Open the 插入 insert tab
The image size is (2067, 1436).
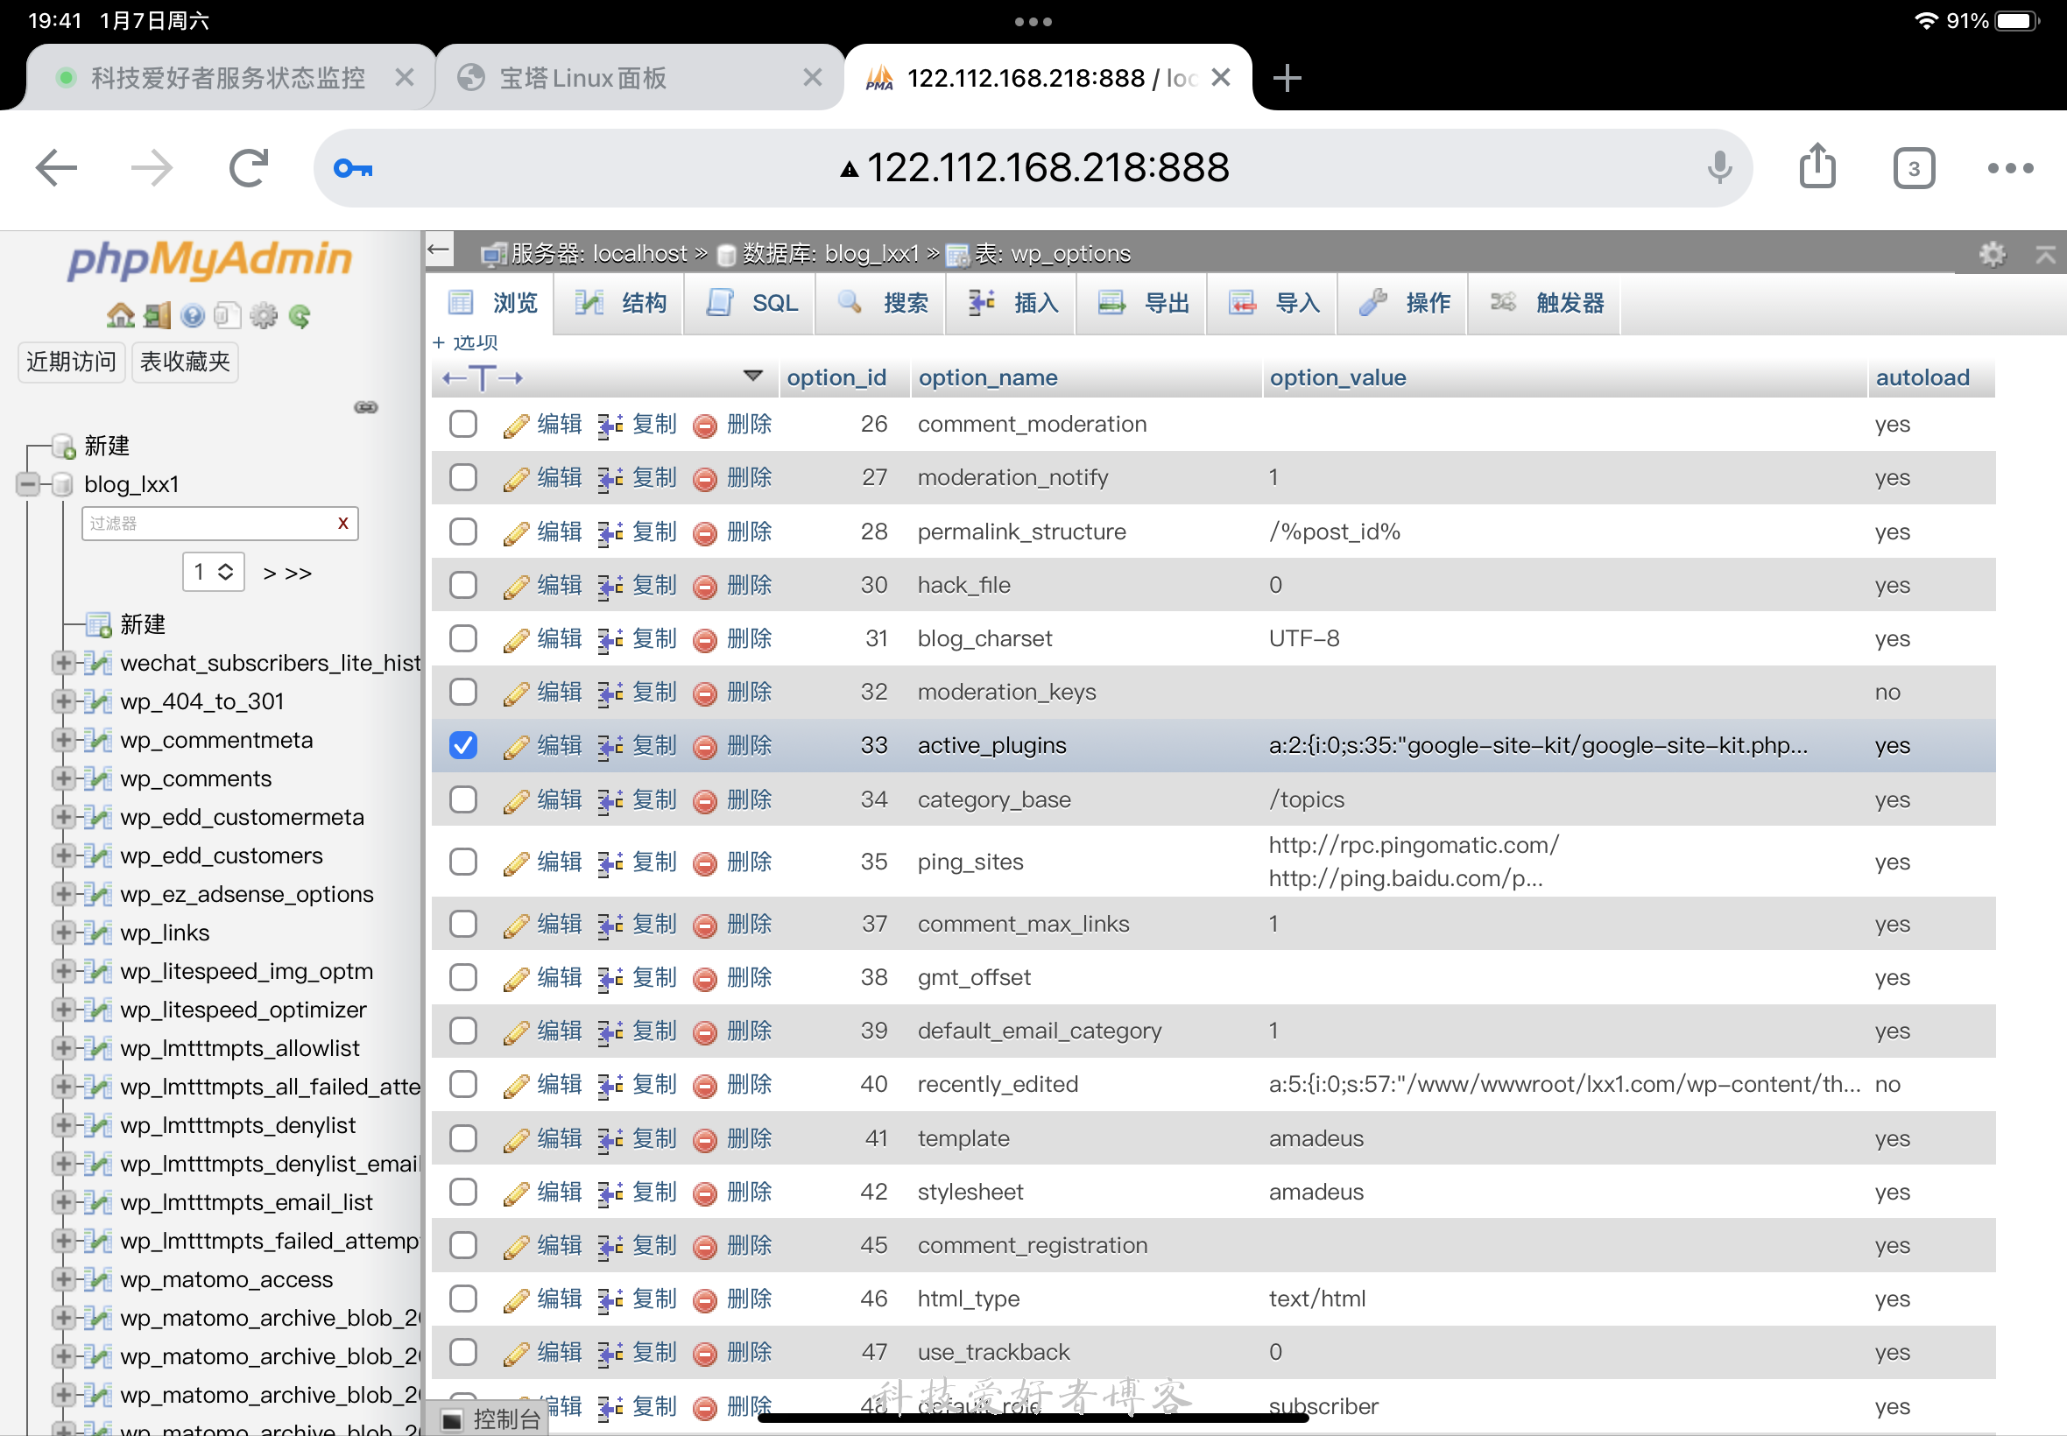[1012, 303]
